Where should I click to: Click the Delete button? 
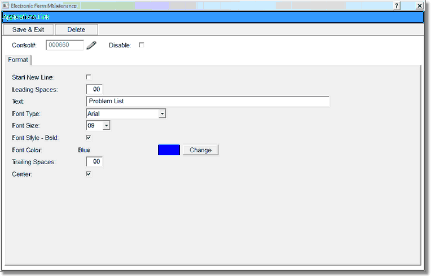pos(76,30)
